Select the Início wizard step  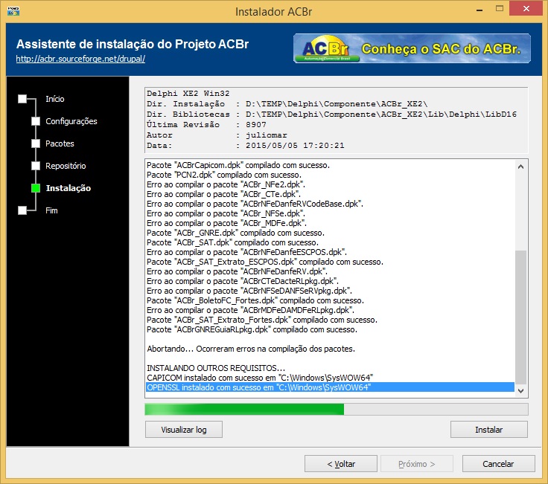tap(55, 99)
